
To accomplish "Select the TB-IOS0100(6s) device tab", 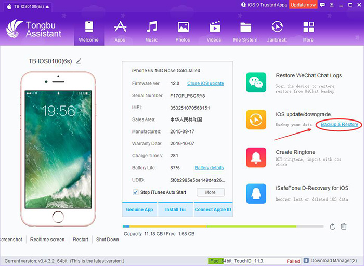I will click(28, 7).
